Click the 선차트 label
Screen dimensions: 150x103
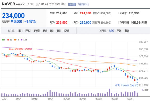coord(11,31)
